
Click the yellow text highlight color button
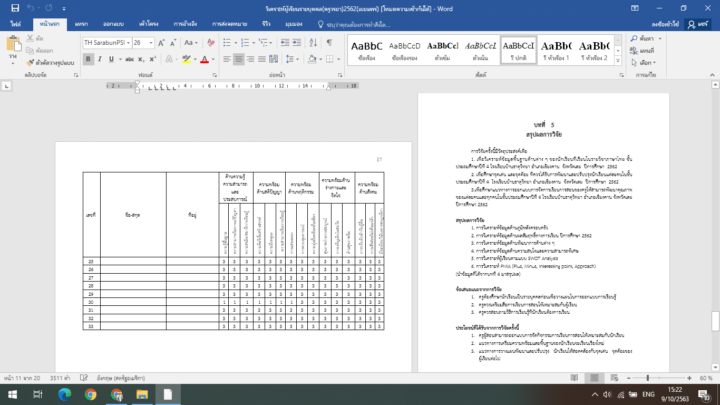(x=186, y=59)
